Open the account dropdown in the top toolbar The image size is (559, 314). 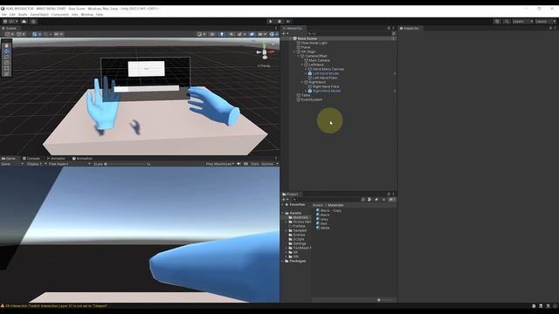tap(10, 21)
